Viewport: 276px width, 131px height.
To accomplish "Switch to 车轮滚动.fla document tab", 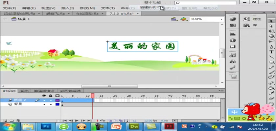I will [87, 13].
